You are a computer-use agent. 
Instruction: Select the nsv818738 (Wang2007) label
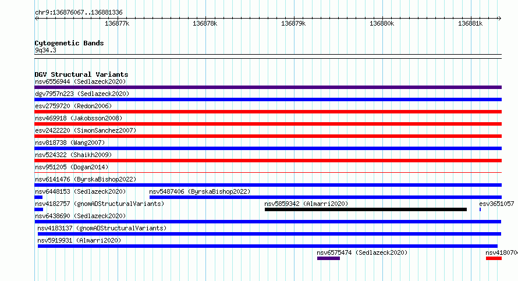pyautogui.click(x=70, y=143)
